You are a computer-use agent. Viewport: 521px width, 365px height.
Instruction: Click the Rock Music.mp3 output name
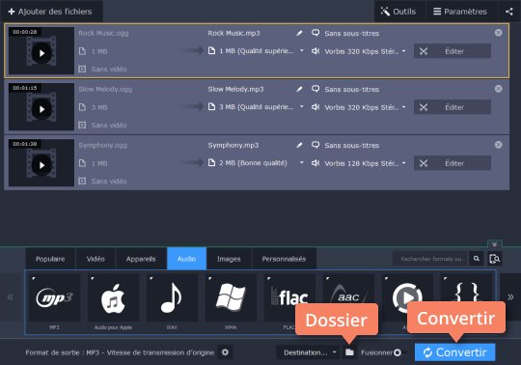tap(233, 33)
